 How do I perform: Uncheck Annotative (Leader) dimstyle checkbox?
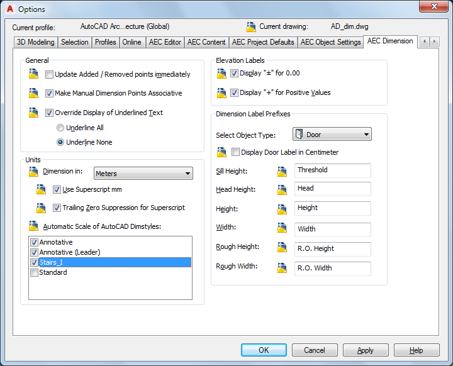click(x=34, y=252)
